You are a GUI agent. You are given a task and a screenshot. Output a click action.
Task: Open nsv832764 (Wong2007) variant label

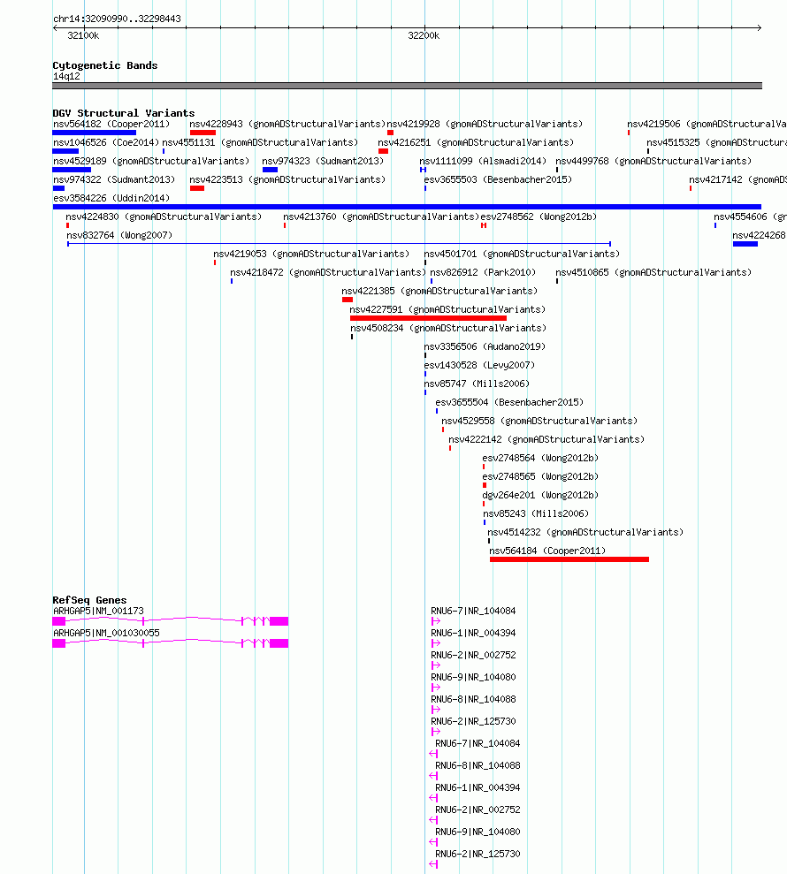119,235
